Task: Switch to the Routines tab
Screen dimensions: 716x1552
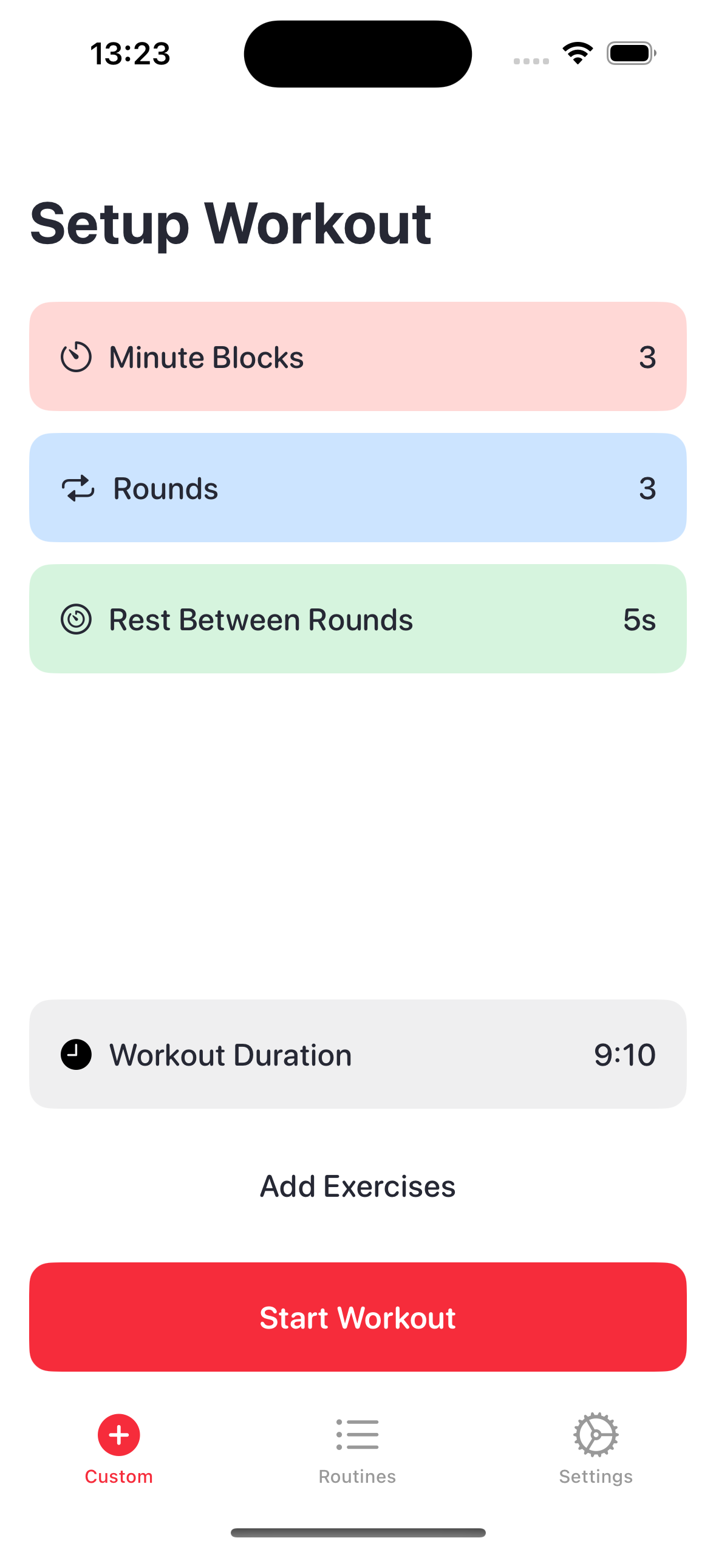Action: click(357, 1475)
